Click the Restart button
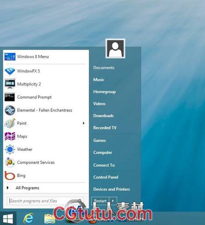Screen dimensions: 205x225 click(100, 201)
